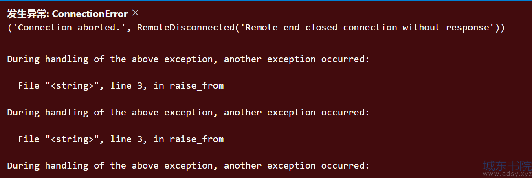Click the 发生异常 heading label
Screen dimensions: 532x178
(26, 14)
